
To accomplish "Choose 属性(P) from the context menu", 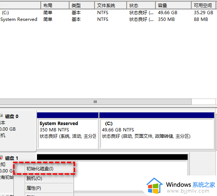I will click(44, 188).
